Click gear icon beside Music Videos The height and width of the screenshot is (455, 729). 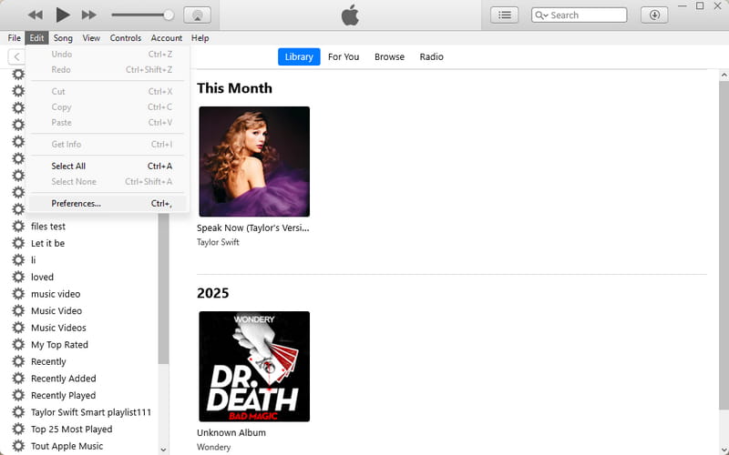[18, 328]
